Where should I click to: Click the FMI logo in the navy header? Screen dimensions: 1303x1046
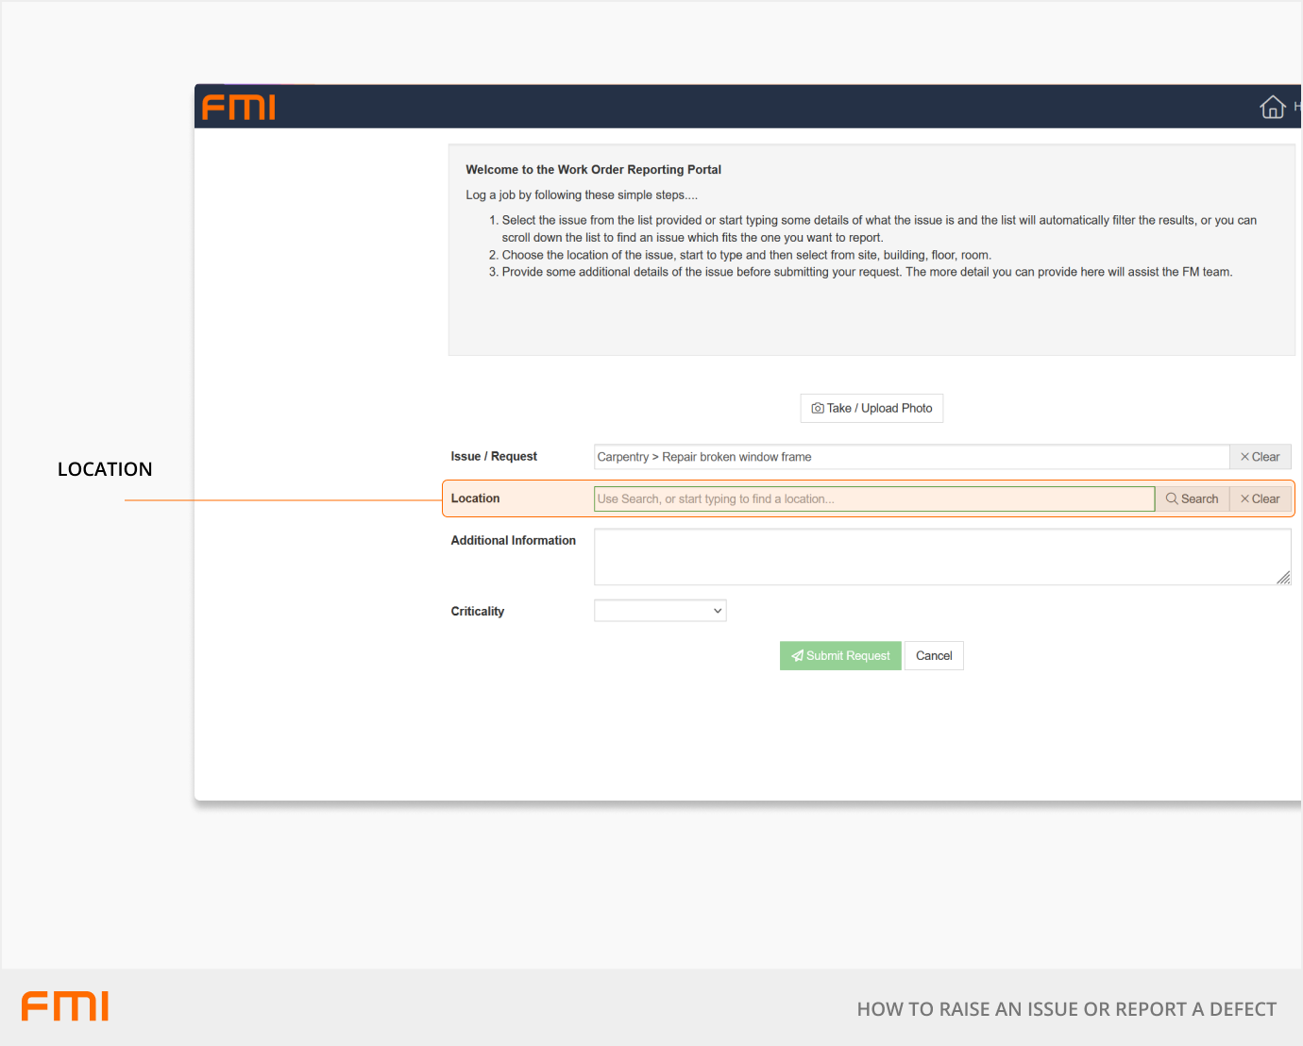tap(239, 108)
